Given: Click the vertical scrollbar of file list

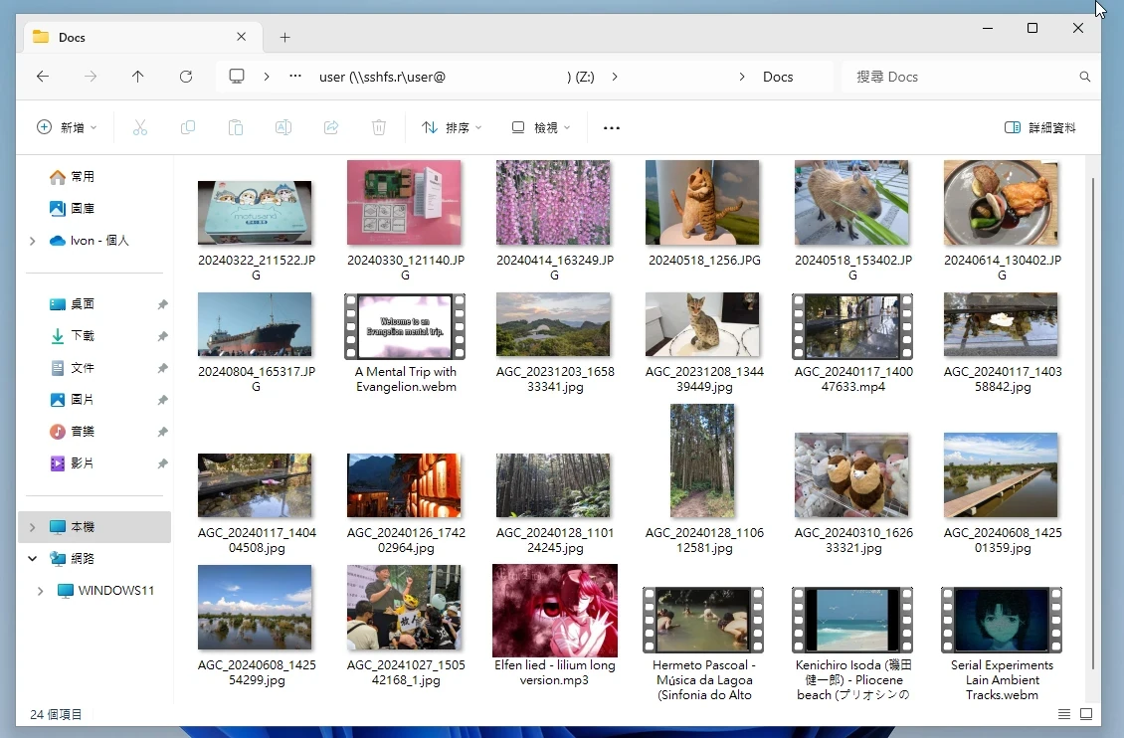Looking at the screenshot, I should click(x=1093, y=418).
